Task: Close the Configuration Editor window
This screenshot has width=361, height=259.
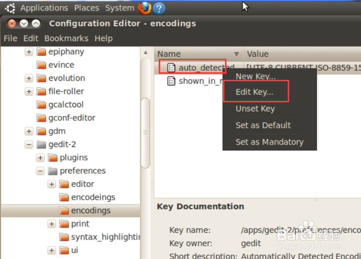Action: pyautogui.click(x=12, y=24)
